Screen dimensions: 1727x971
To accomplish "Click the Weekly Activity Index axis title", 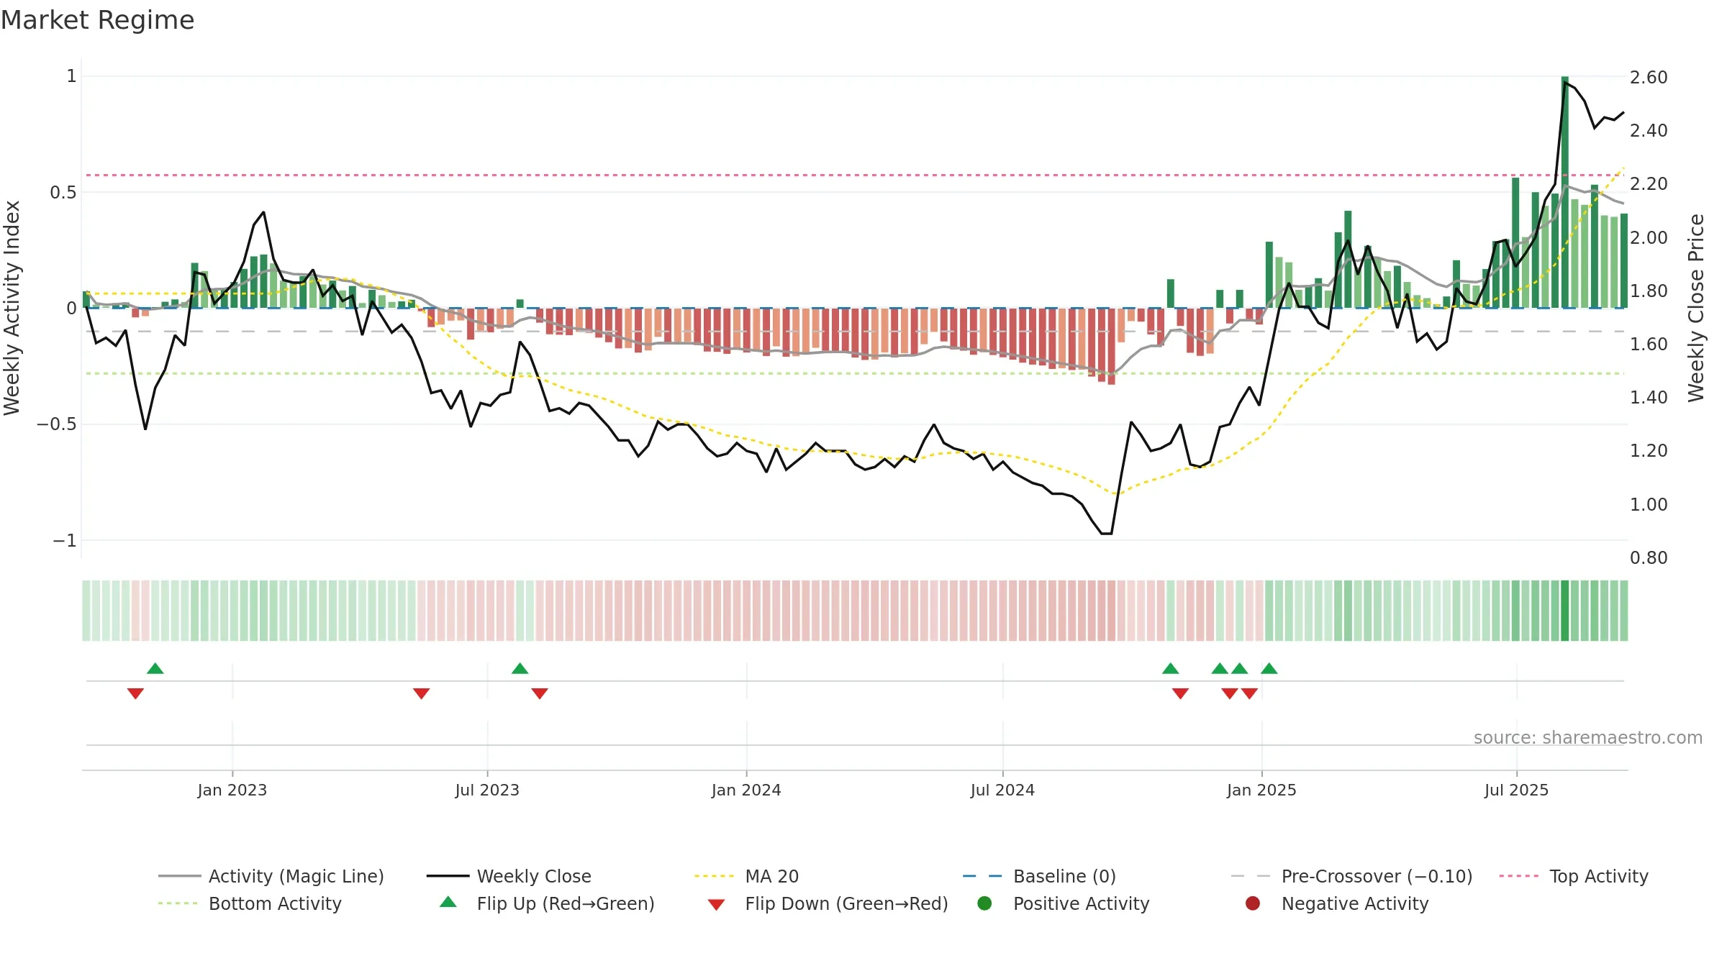I will pyautogui.click(x=12, y=308).
